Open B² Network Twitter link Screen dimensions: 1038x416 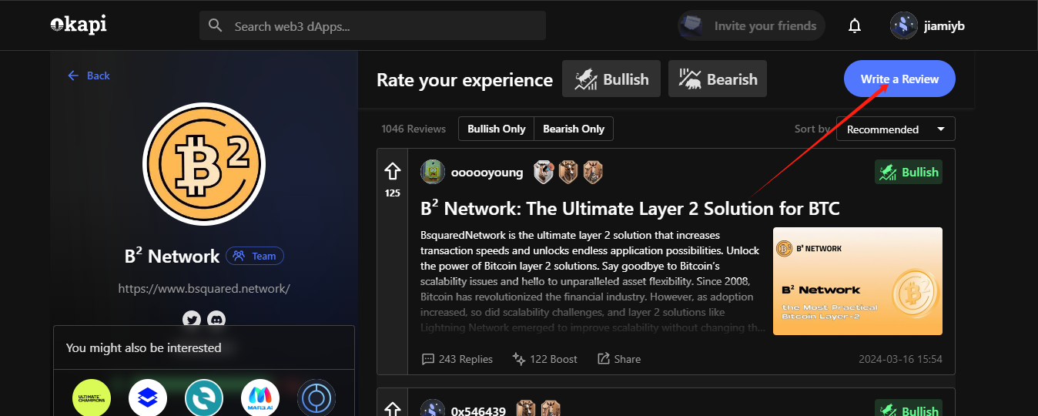192,319
